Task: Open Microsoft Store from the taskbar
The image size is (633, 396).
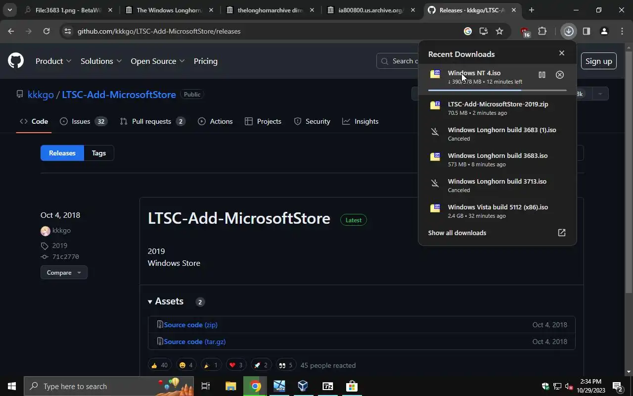Action: tap(352, 386)
